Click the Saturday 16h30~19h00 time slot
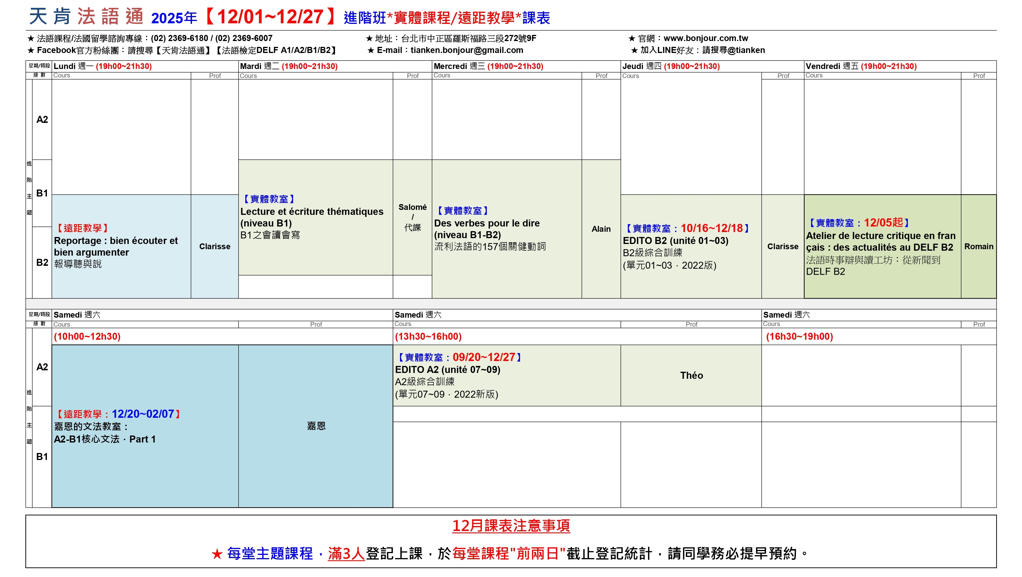Screen dimensions: 1022x577 pyautogui.click(x=799, y=337)
